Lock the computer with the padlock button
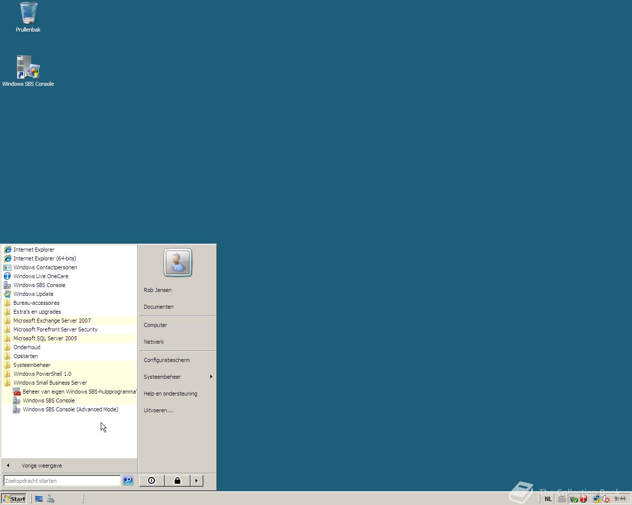This screenshot has width=632, height=505. (177, 480)
